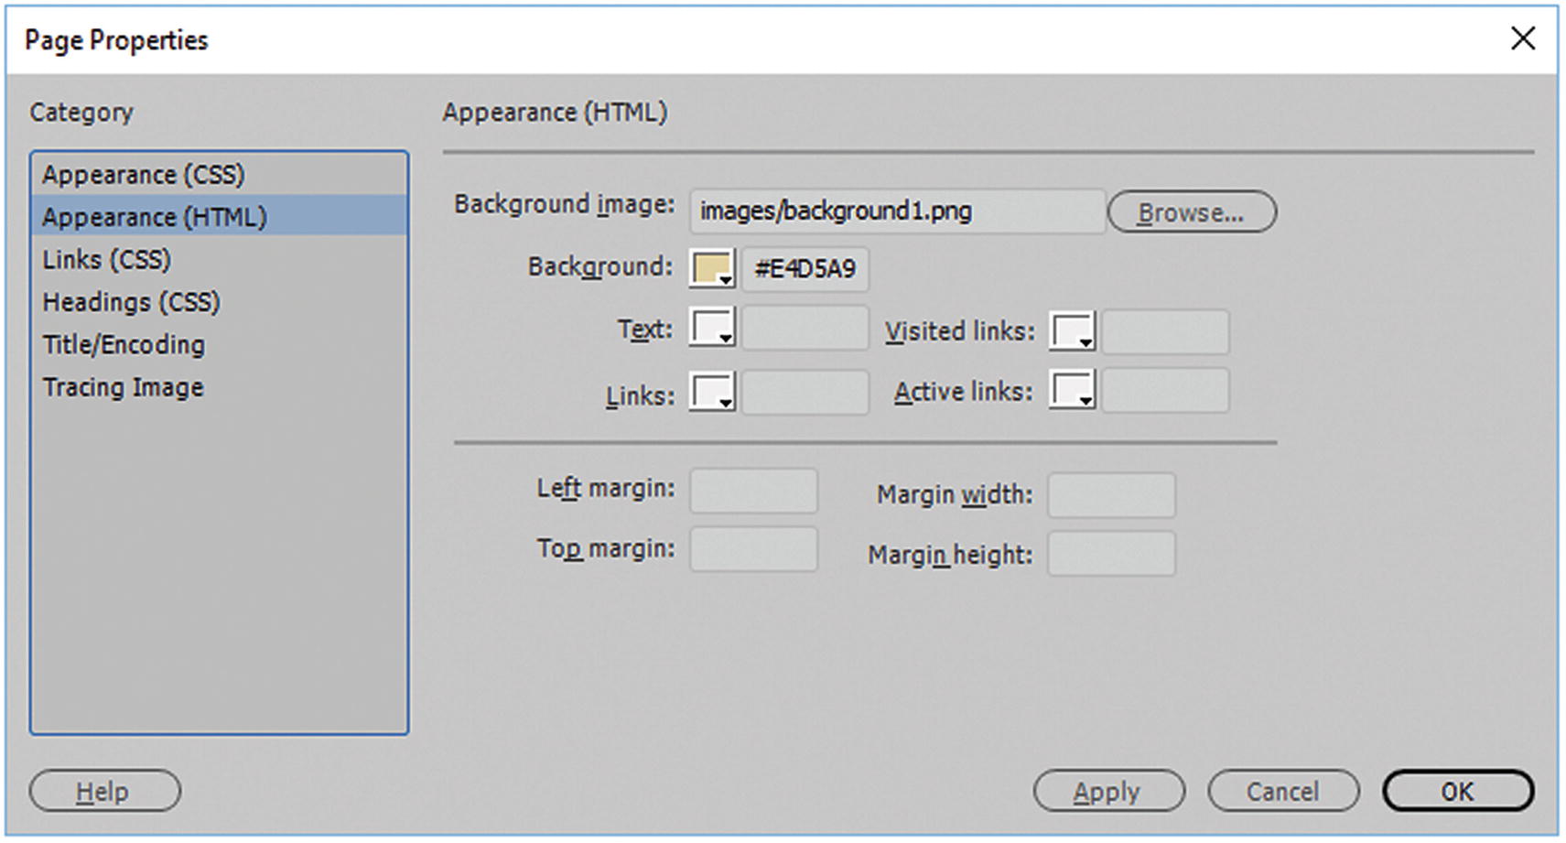Close the Page Properties dialog window
The width and height of the screenshot is (1566, 843).
tap(1523, 38)
